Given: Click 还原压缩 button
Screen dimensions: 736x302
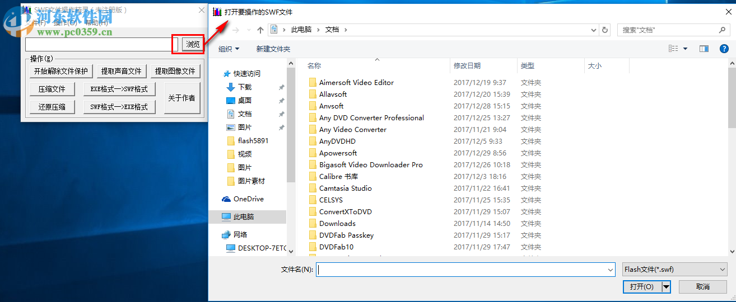Looking at the screenshot, I should point(52,107).
